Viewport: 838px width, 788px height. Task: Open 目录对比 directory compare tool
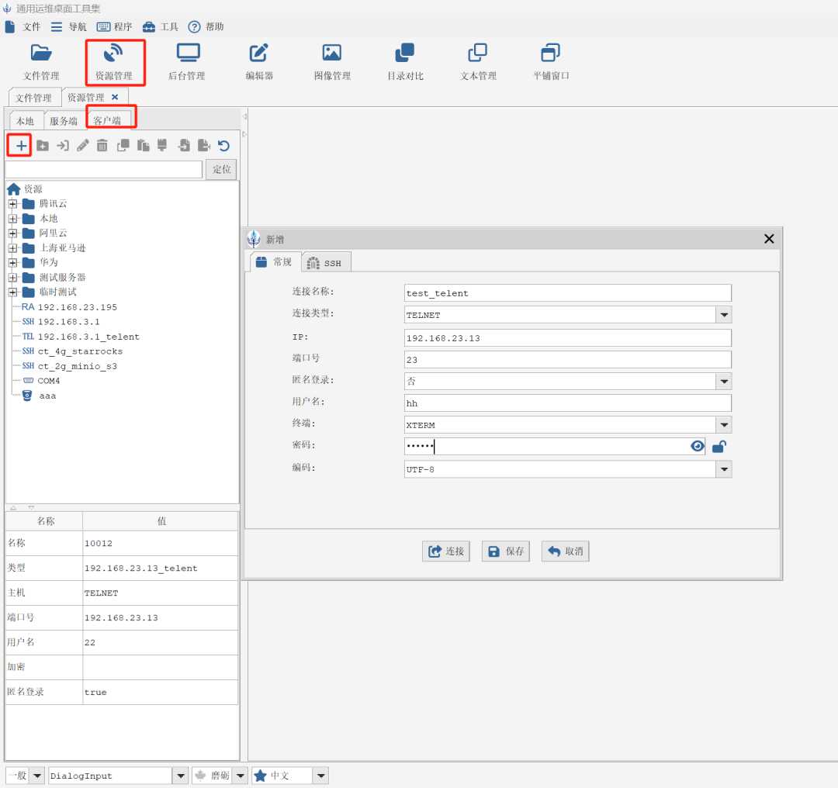pos(405,62)
